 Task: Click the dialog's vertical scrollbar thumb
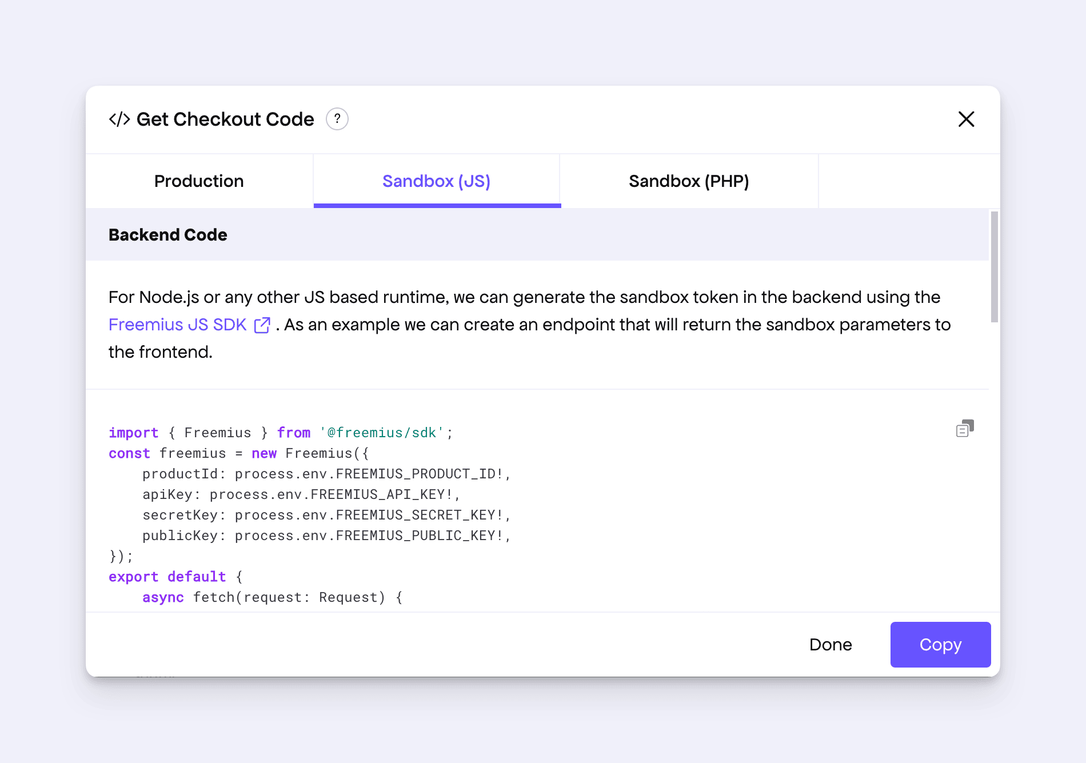[995, 266]
